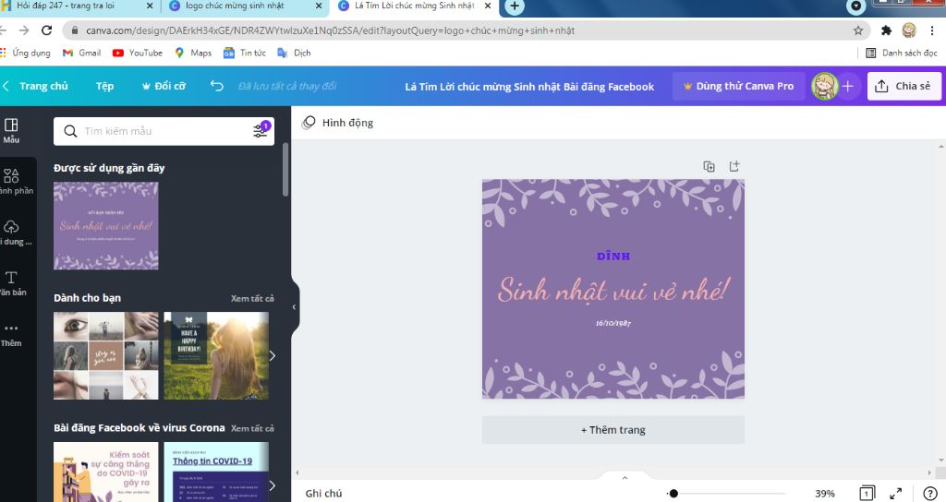Open the Ghi chú notes panel

(x=323, y=493)
